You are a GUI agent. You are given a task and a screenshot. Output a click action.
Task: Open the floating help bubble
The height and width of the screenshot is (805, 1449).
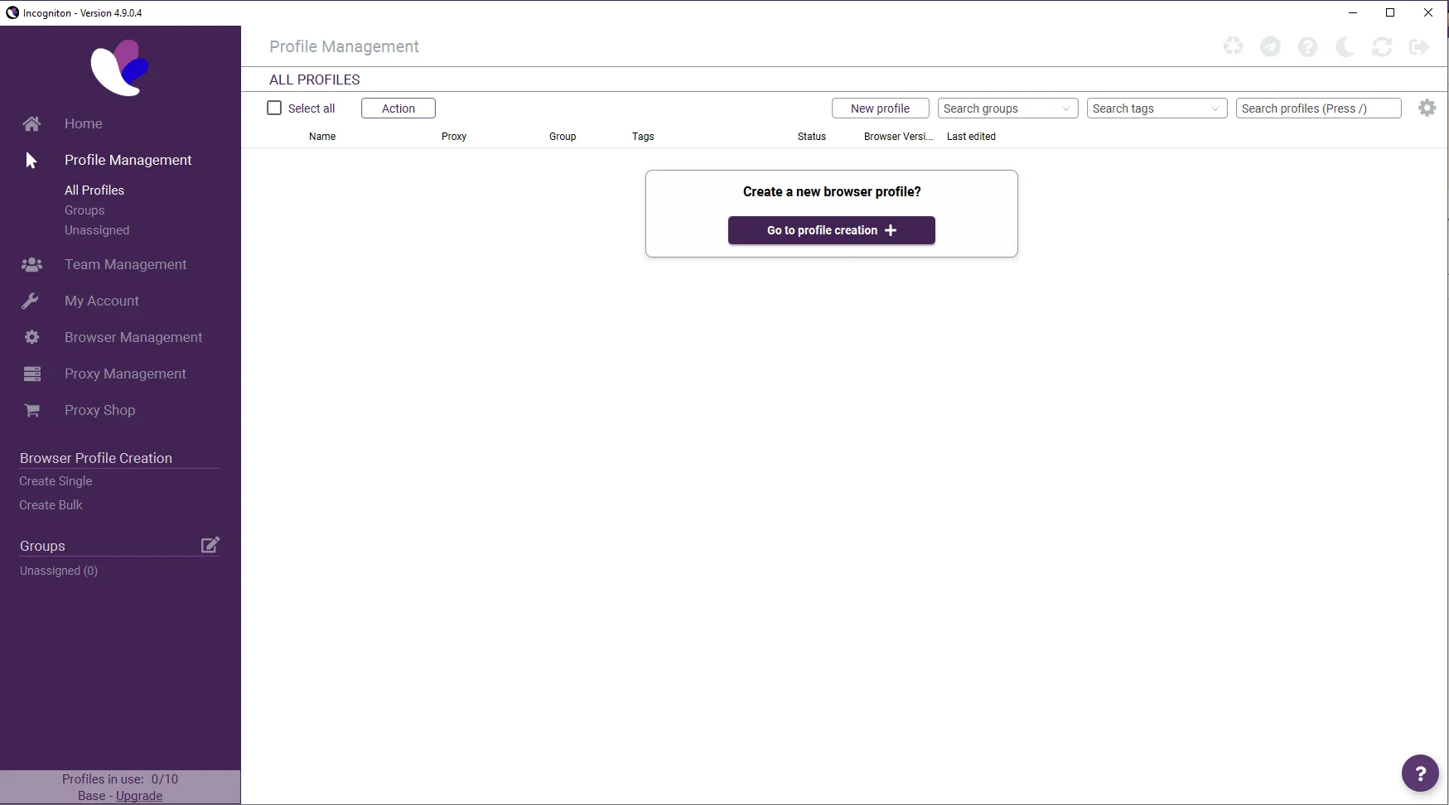pyautogui.click(x=1420, y=774)
